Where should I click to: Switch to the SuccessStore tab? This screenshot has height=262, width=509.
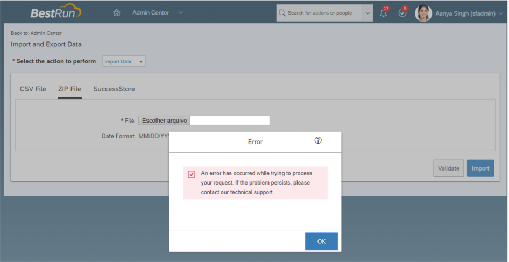pos(114,89)
